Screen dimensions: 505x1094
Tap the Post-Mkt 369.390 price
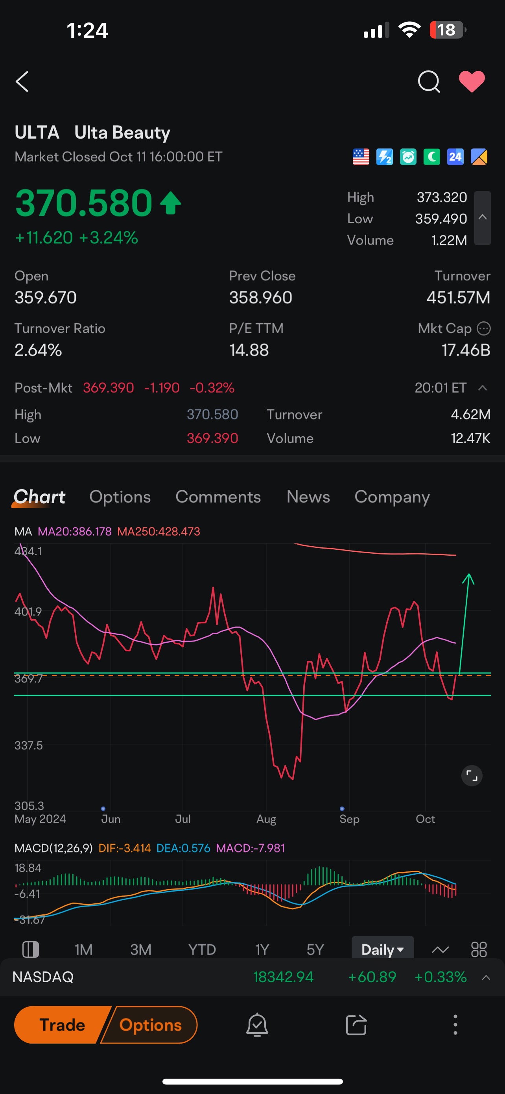109,388
